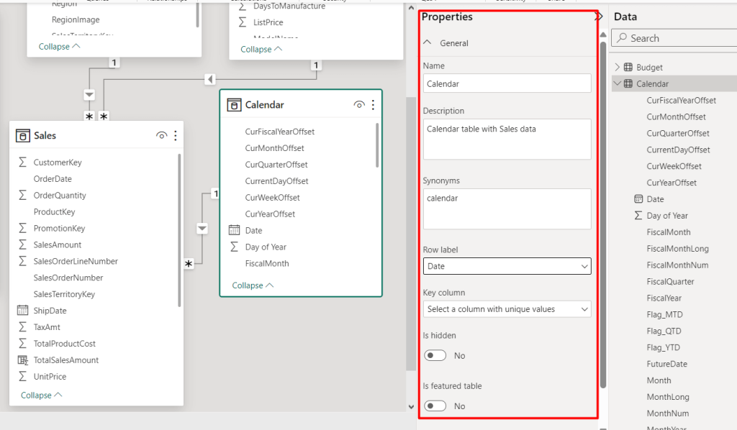Select ProductKey in Sales card
Screen dimensions: 737x430
(x=54, y=211)
